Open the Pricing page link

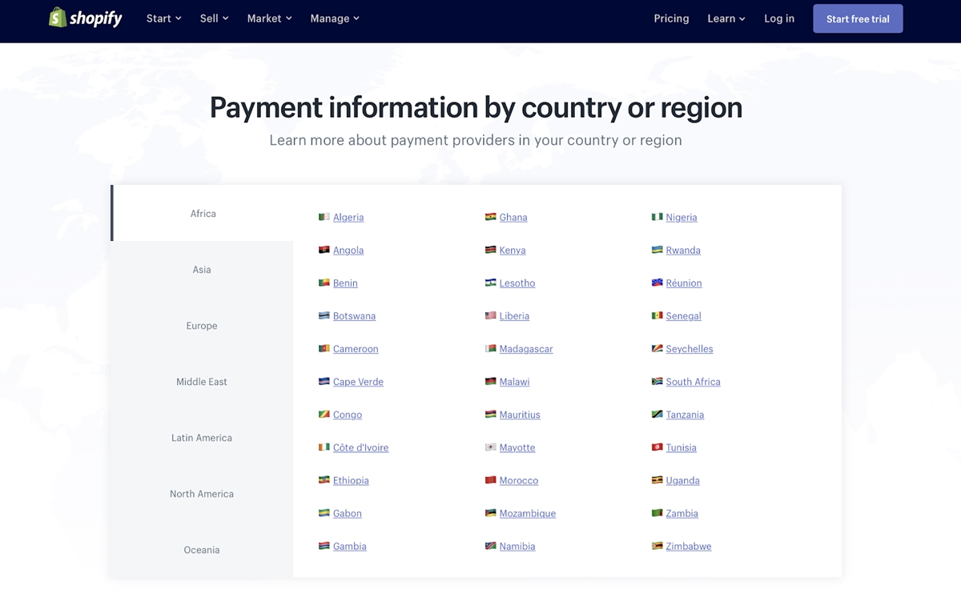point(671,18)
